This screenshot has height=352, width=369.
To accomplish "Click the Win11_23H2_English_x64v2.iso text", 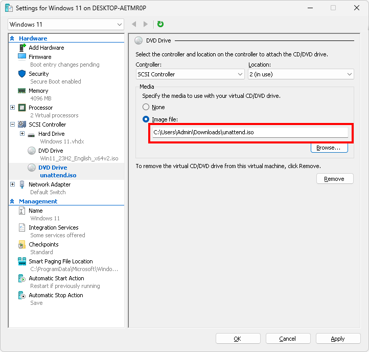I will [x=79, y=158].
